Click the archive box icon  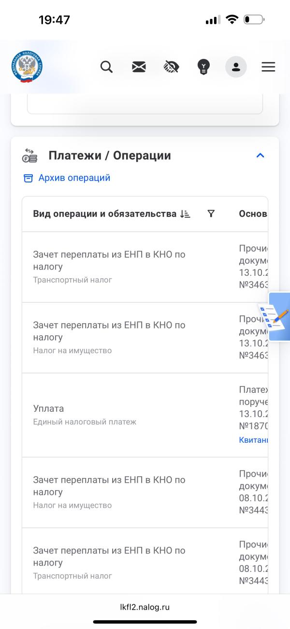[29, 178]
